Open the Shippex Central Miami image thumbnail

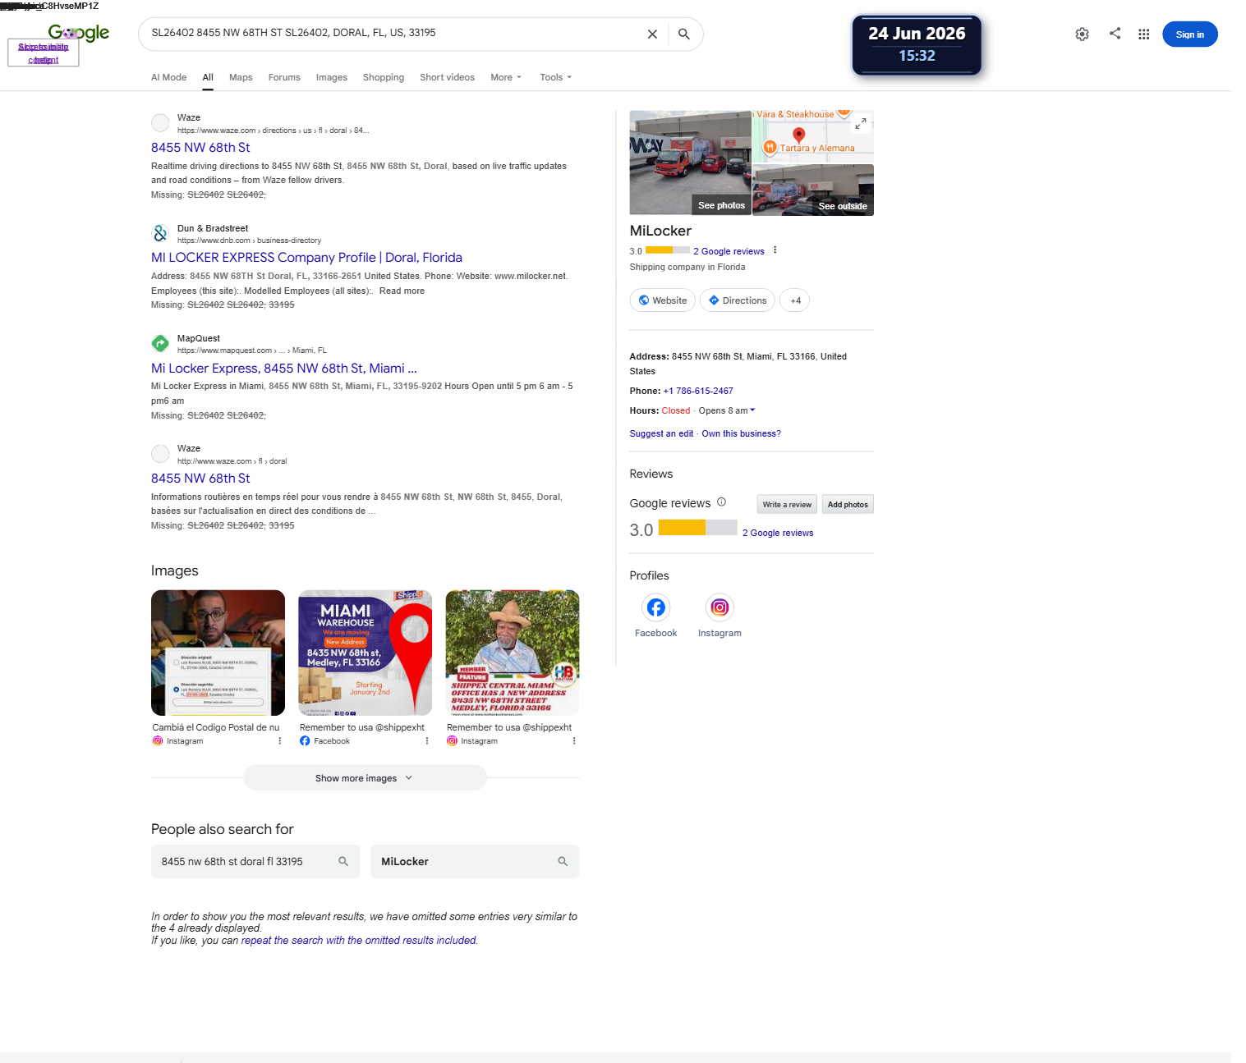[x=512, y=653]
